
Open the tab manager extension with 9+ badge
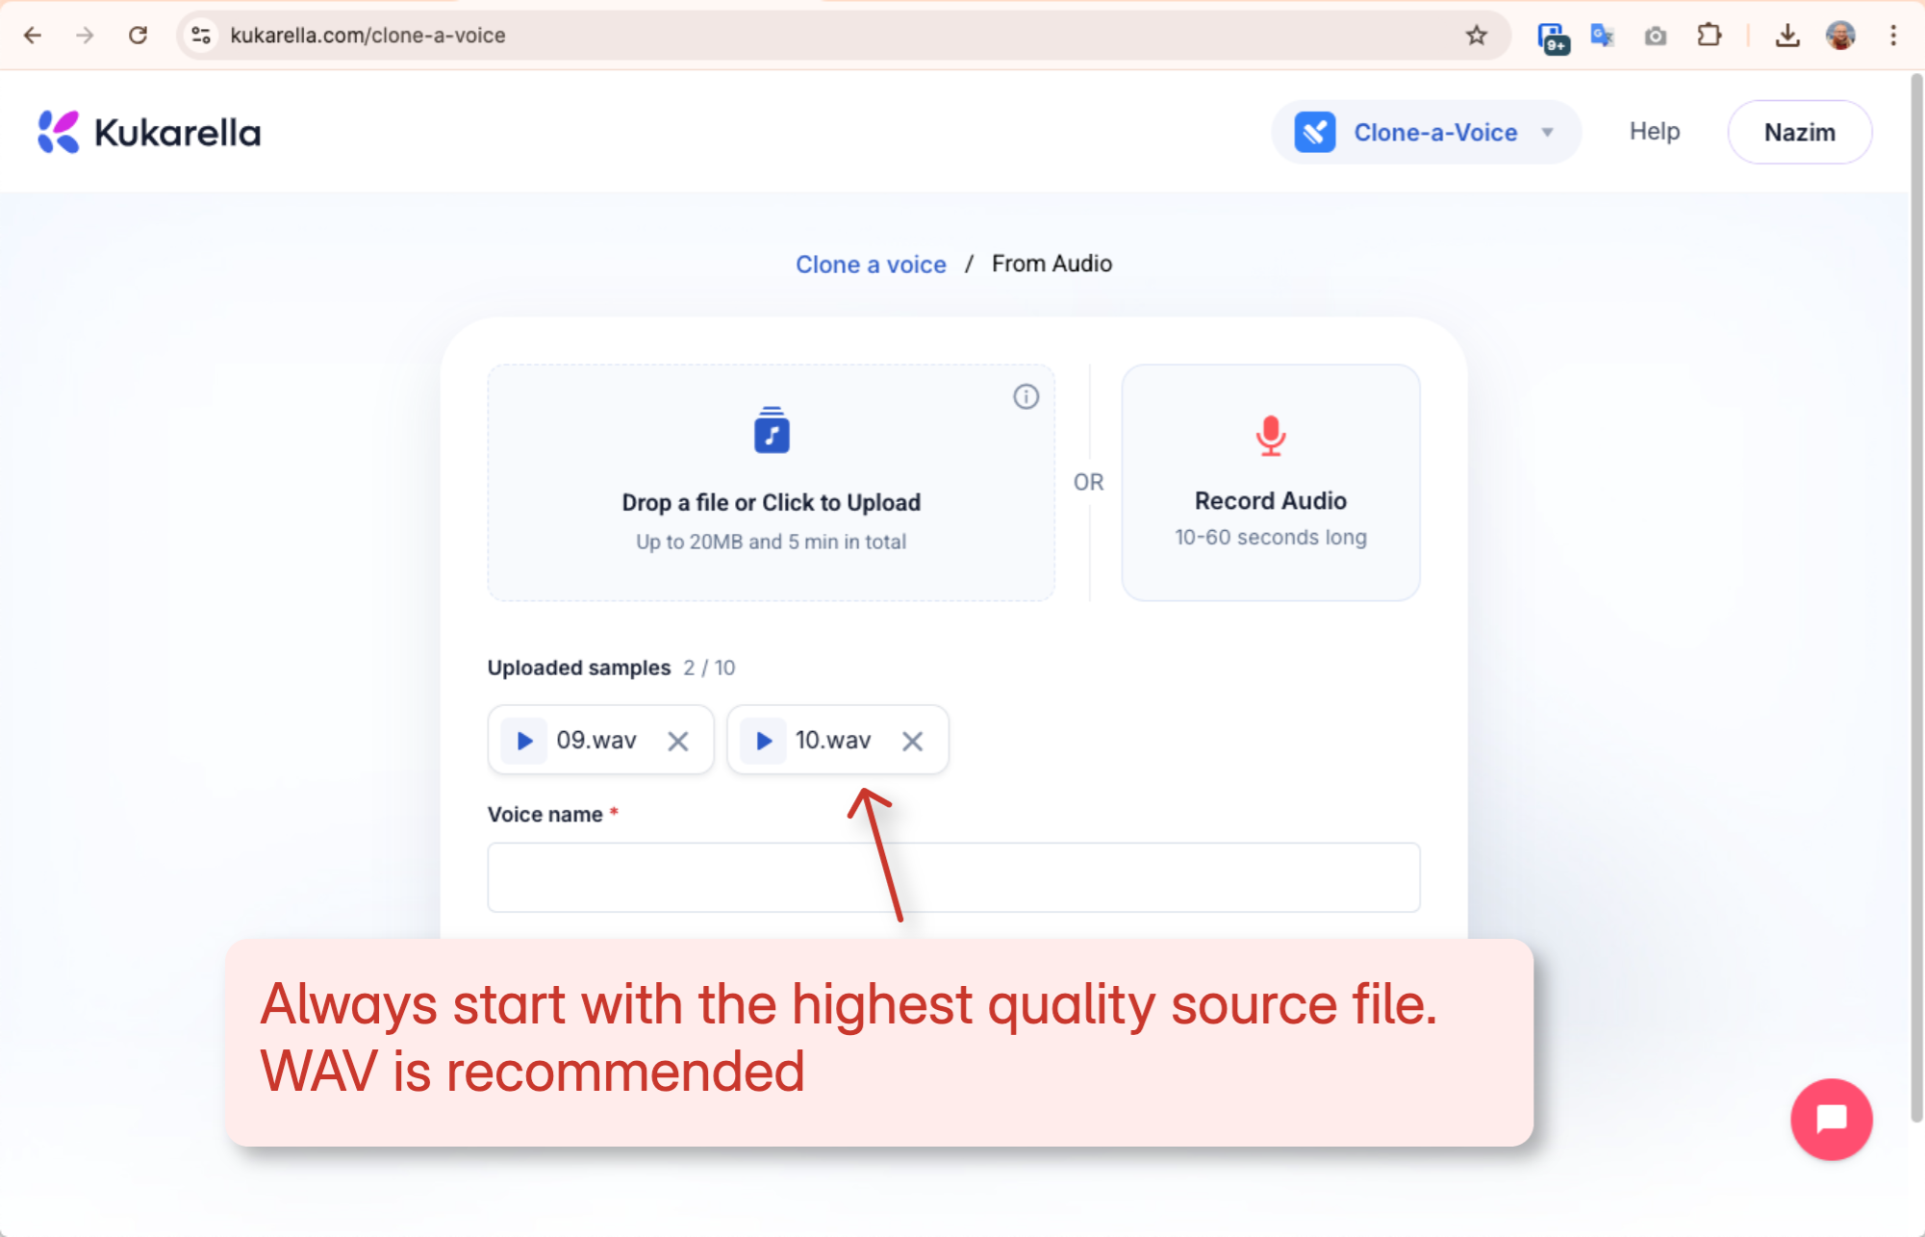[x=1552, y=37]
